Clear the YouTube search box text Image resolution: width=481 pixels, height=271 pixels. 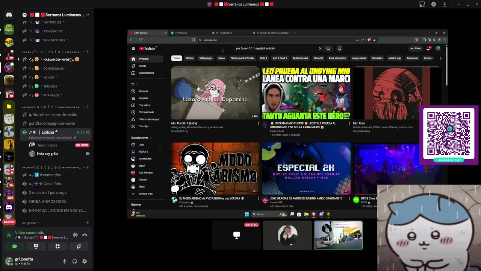[x=320, y=49]
